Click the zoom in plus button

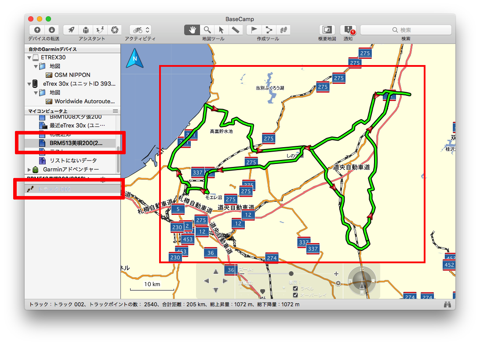[336, 274]
